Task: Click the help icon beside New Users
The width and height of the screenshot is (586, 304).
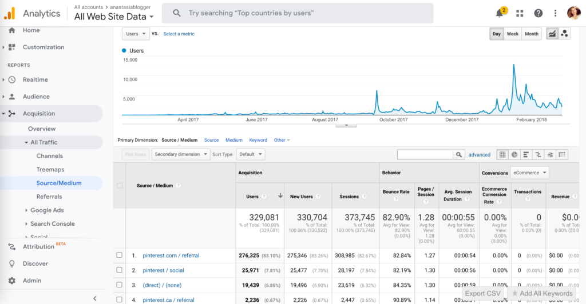Action: click(318, 197)
